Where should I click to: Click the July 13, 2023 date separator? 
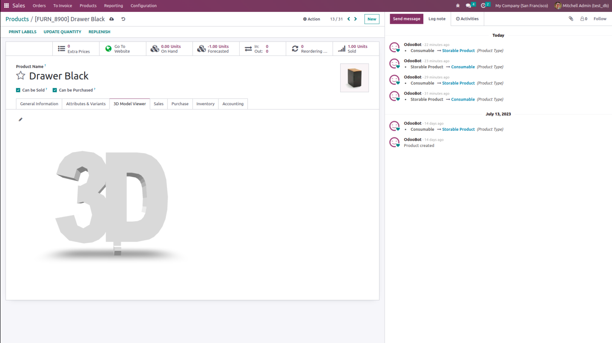click(498, 114)
